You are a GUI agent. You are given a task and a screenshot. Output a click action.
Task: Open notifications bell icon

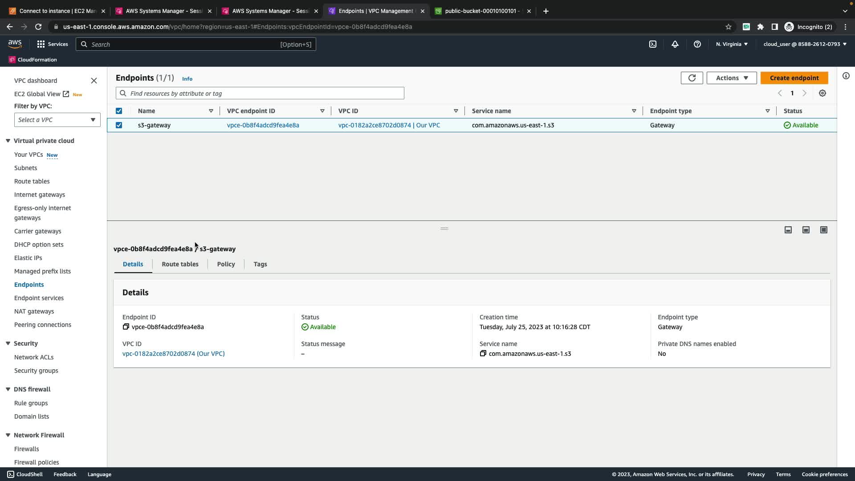675,44
